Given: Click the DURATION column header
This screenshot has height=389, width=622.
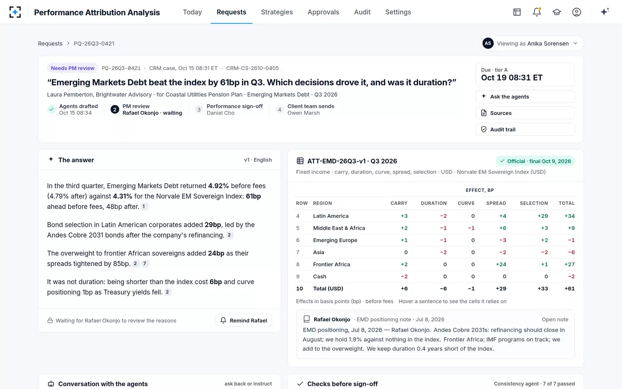Looking at the screenshot, I should tap(434, 203).
